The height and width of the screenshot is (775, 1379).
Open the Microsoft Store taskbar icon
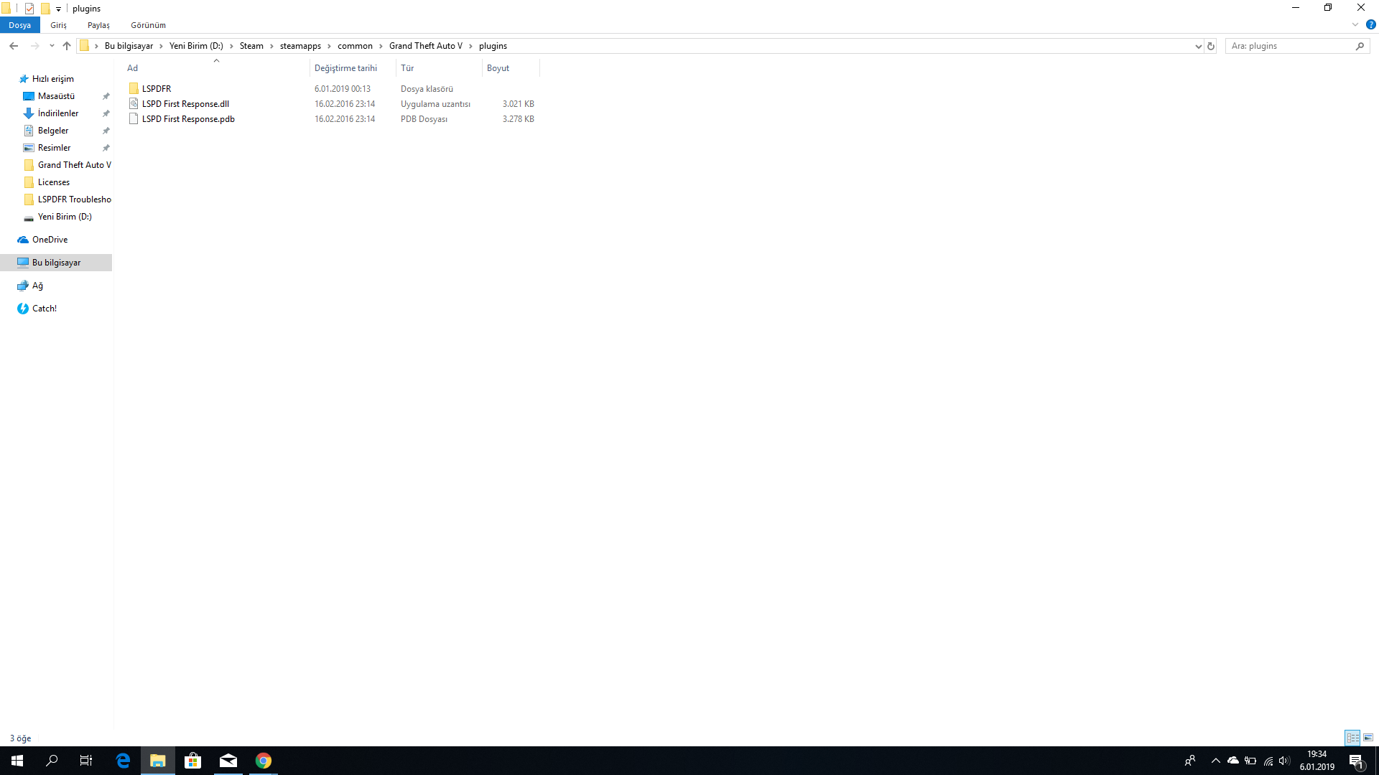click(x=192, y=761)
